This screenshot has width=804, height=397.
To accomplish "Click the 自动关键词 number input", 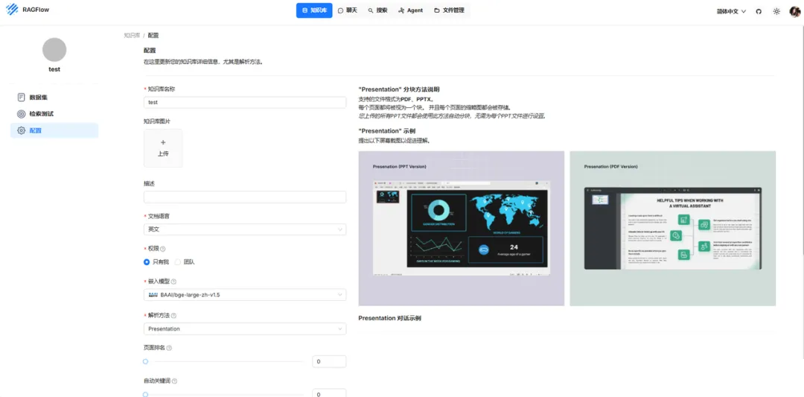I will click(329, 394).
